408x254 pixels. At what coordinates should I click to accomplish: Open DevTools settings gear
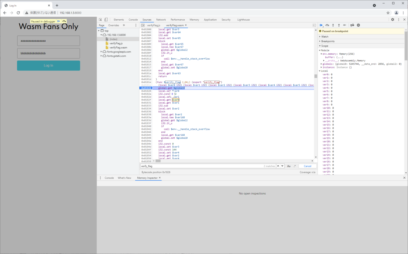[x=393, y=20]
